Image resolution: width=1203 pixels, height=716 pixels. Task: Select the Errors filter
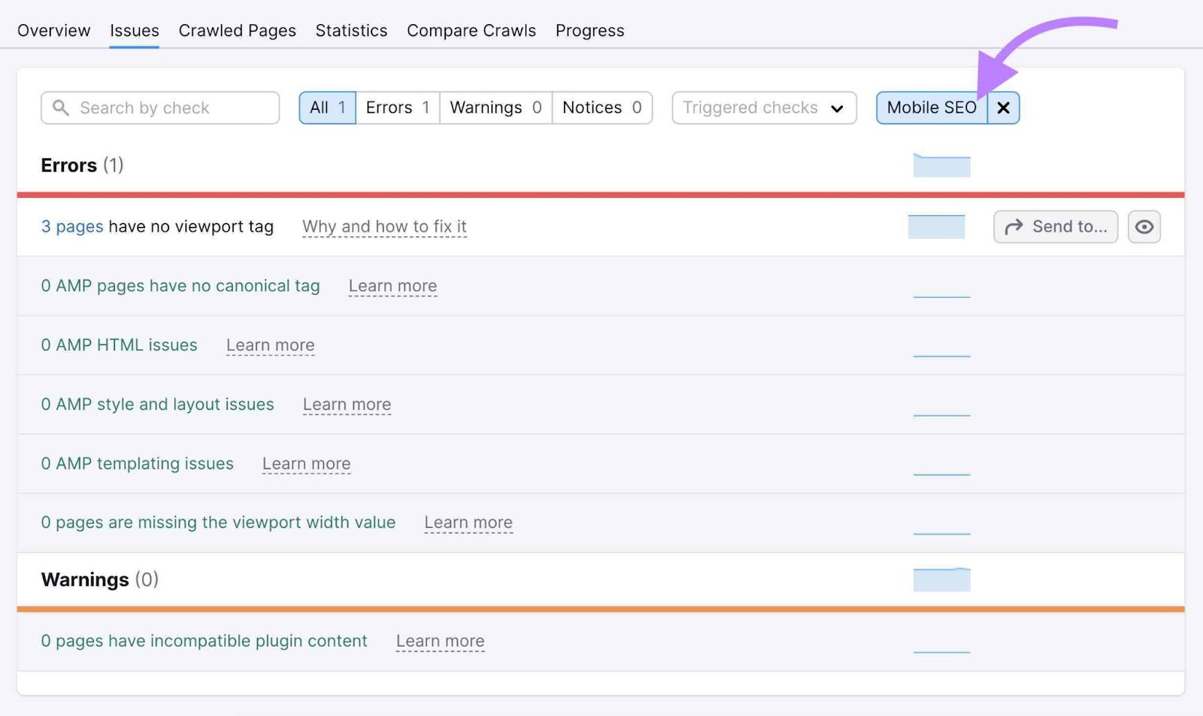397,107
